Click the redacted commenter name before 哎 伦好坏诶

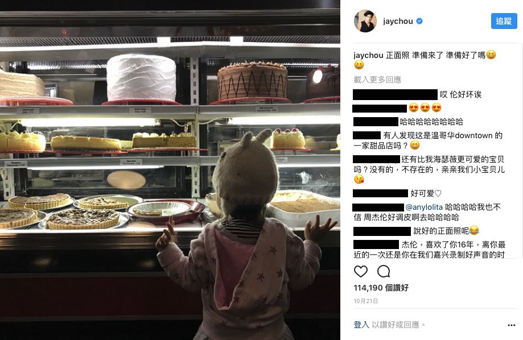click(x=395, y=95)
